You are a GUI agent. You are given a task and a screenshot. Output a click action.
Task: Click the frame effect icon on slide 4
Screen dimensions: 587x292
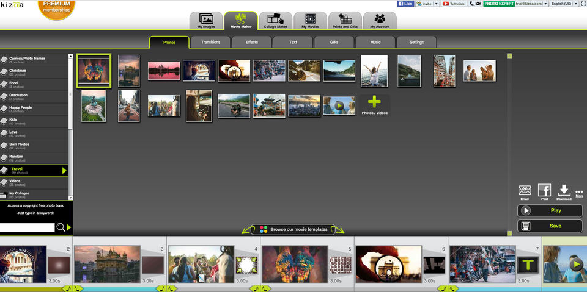pyautogui.click(x=246, y=265)
